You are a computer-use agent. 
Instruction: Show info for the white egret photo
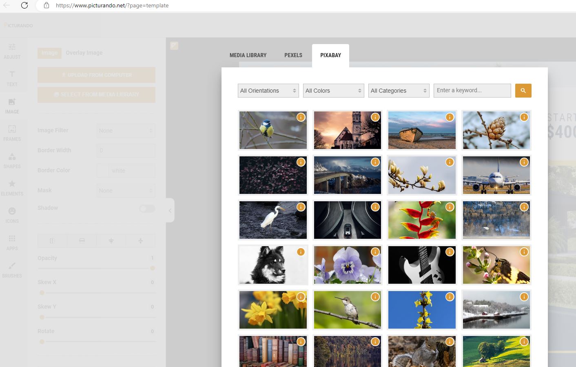[301, 207]
